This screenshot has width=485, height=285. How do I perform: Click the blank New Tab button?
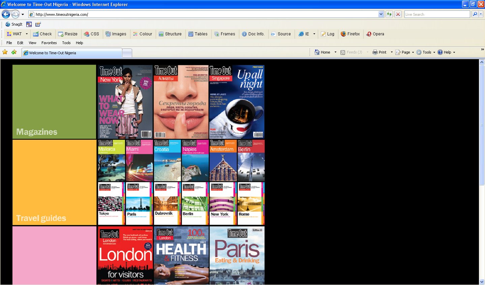tap(127, 53)
